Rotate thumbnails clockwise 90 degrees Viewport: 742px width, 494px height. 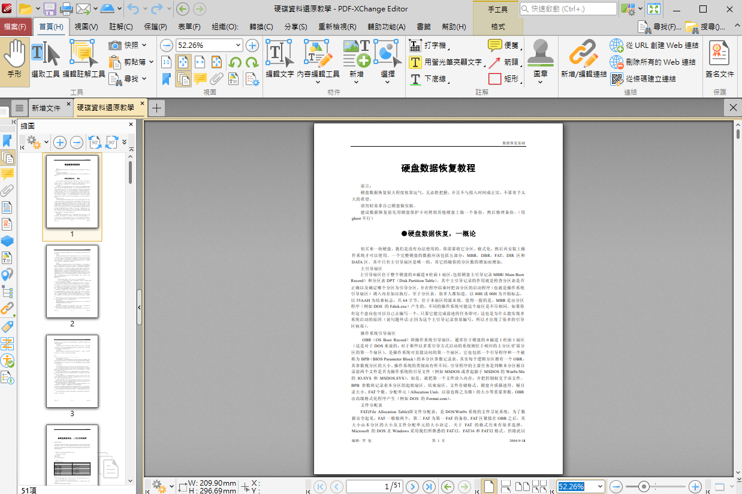(111, 142)
